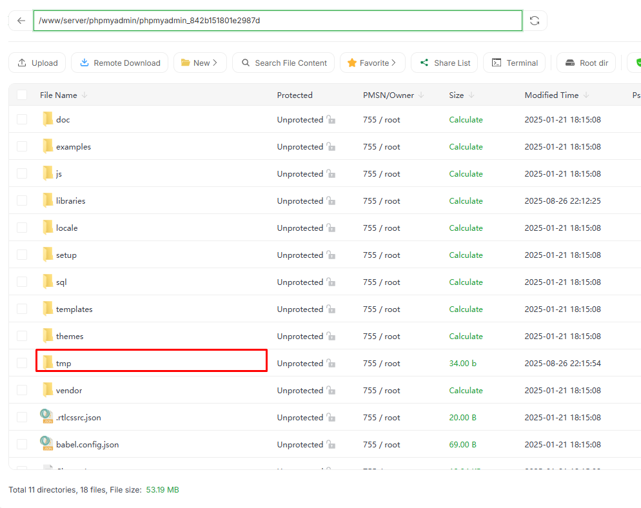Click the lock icon in vendor row
641x508 pixels.
coord(331,391)
